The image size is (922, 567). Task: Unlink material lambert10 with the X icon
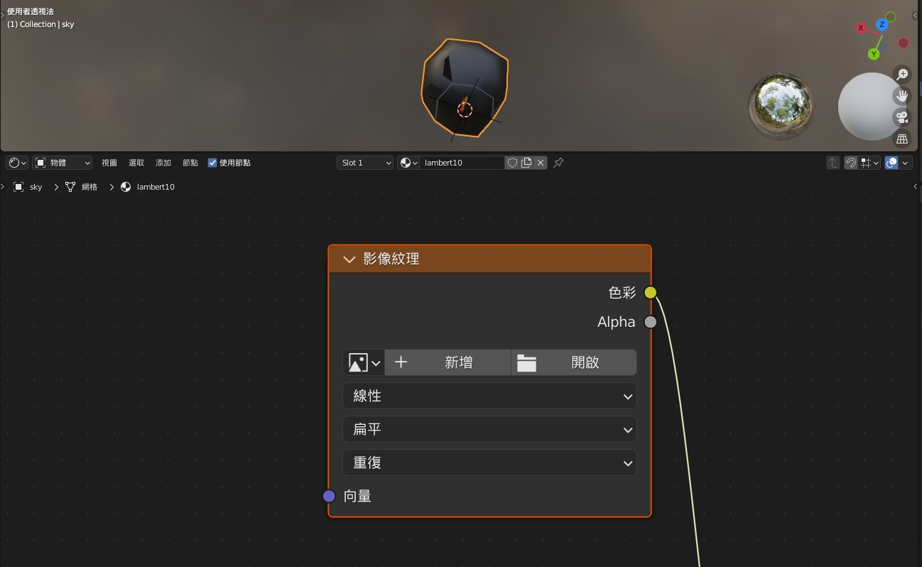coord(541,163)
